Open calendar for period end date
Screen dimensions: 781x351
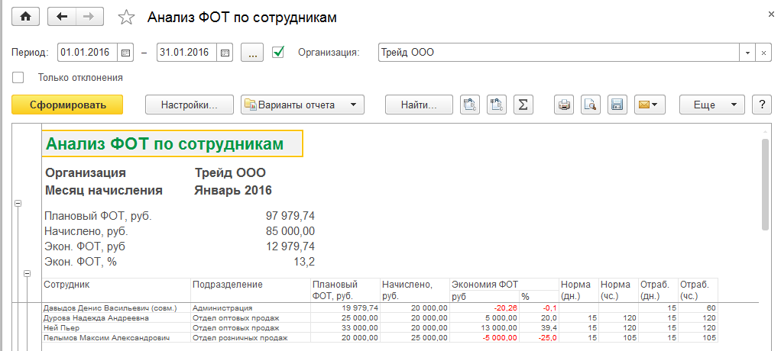pyautogui.click(x=225, y=52)
